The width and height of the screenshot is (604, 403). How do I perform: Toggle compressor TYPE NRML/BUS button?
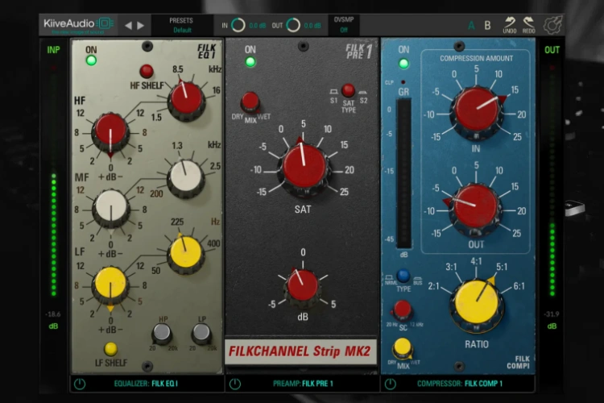(x=403, y=276)
